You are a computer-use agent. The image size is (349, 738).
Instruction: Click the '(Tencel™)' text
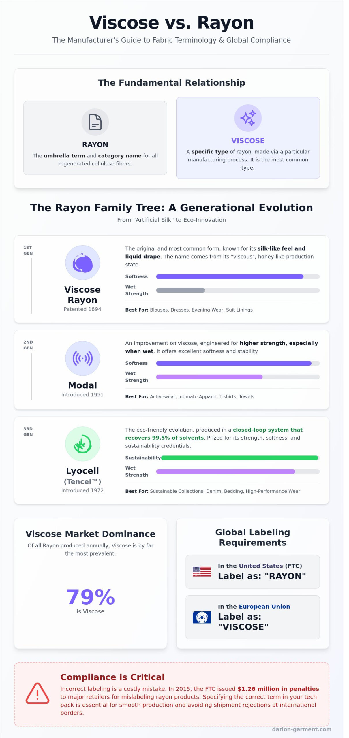(x=82, y=482)
